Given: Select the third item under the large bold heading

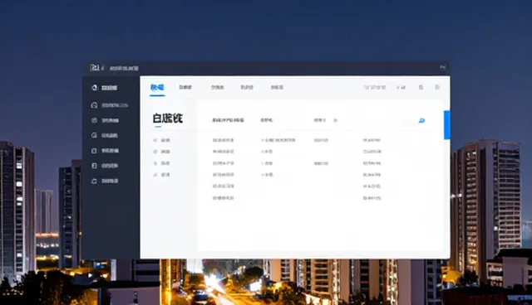Looking at the screenshot, I should point(162,163).
